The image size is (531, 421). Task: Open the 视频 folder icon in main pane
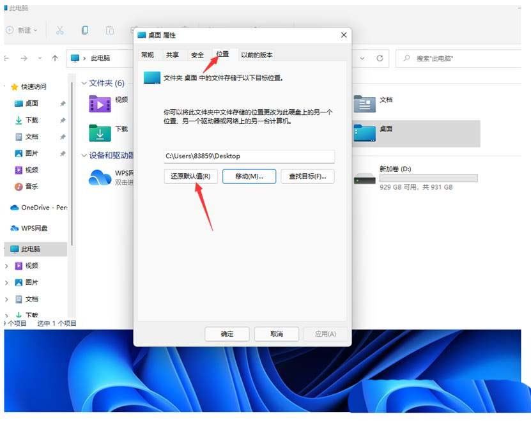coord(100,104)
